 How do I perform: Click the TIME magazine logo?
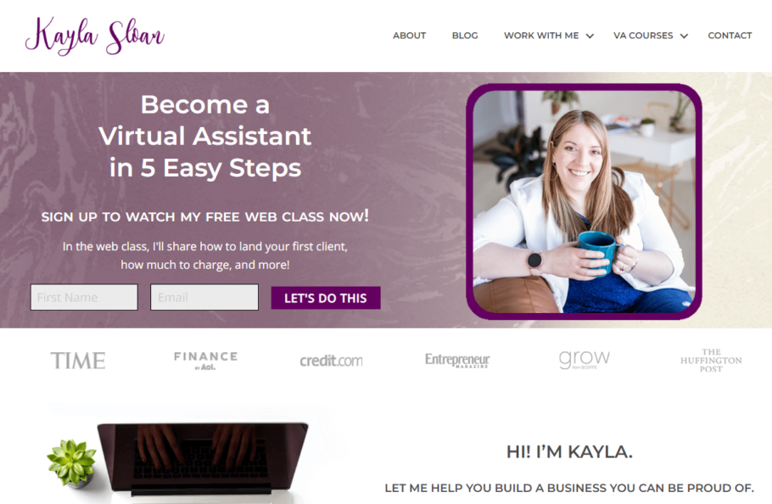pyautogui.click(x=78, y=361)
